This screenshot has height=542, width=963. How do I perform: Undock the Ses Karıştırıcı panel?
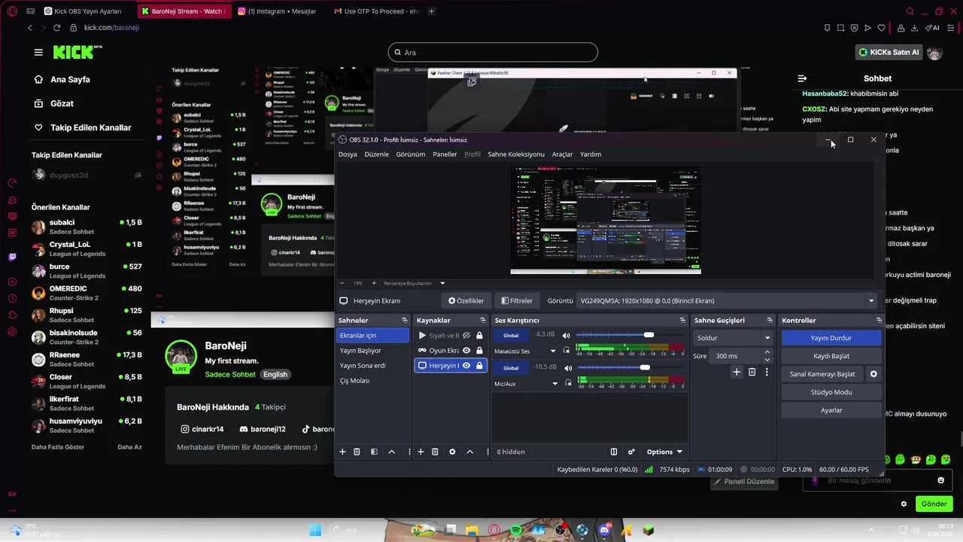(682, 321)
